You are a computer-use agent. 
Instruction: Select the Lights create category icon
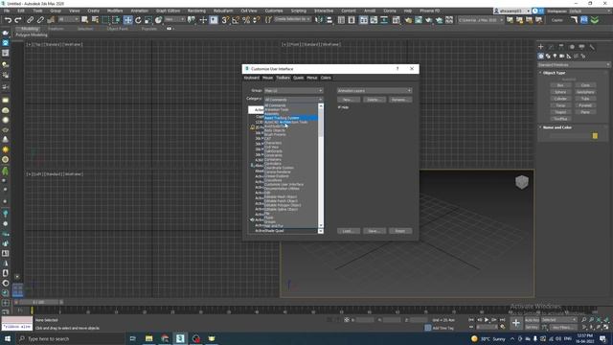point(555,57)
